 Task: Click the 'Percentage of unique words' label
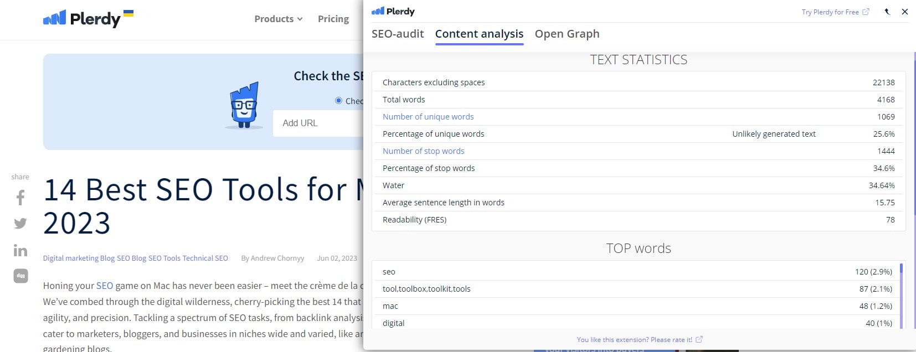(433, 134)
